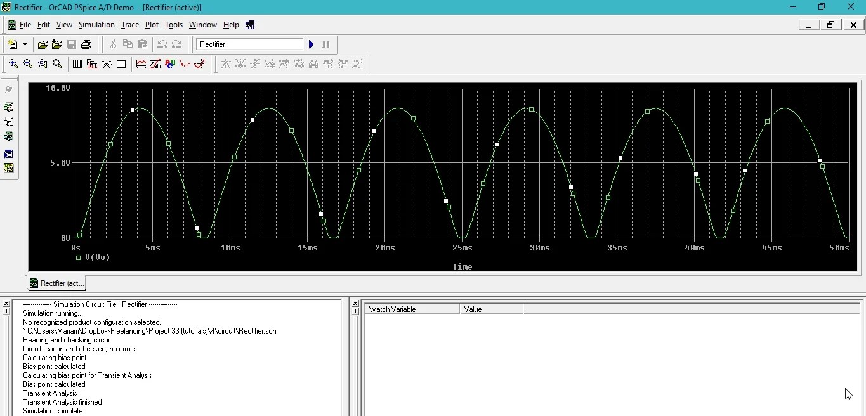Switch to the Rectifier (act...) tab
The image size is (866, 416).
point(56,283)
